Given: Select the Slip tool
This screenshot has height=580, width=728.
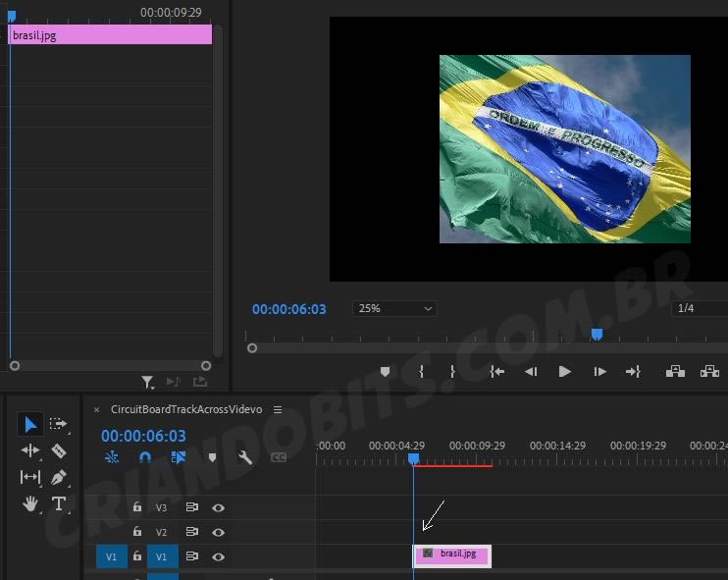Looking at the screenshot, I should click(x=30, y=477).
